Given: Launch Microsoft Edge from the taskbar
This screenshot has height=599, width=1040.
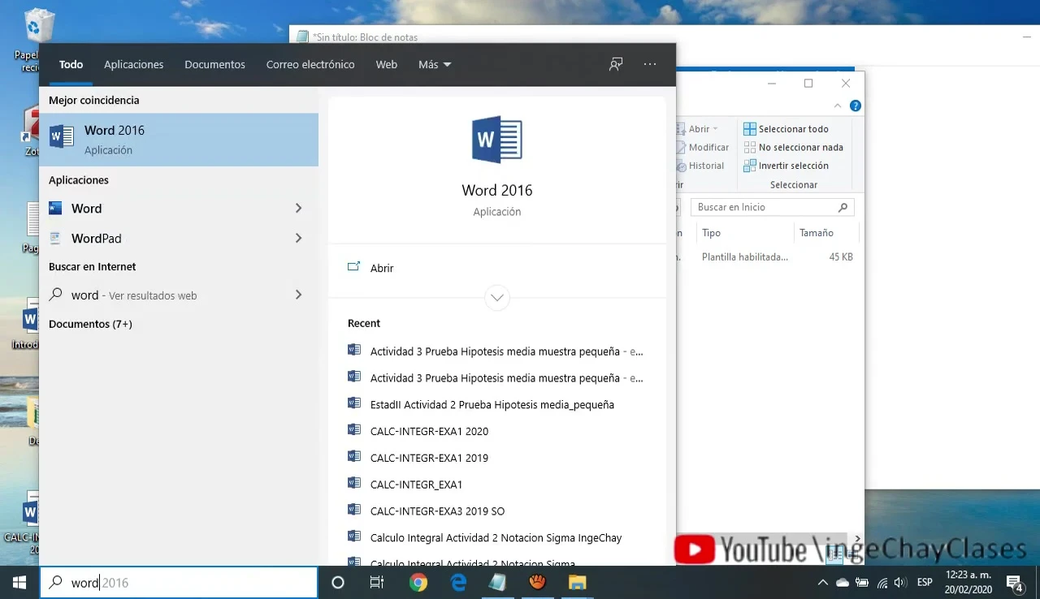Looking at the screenshot, I should click(458, 582).
